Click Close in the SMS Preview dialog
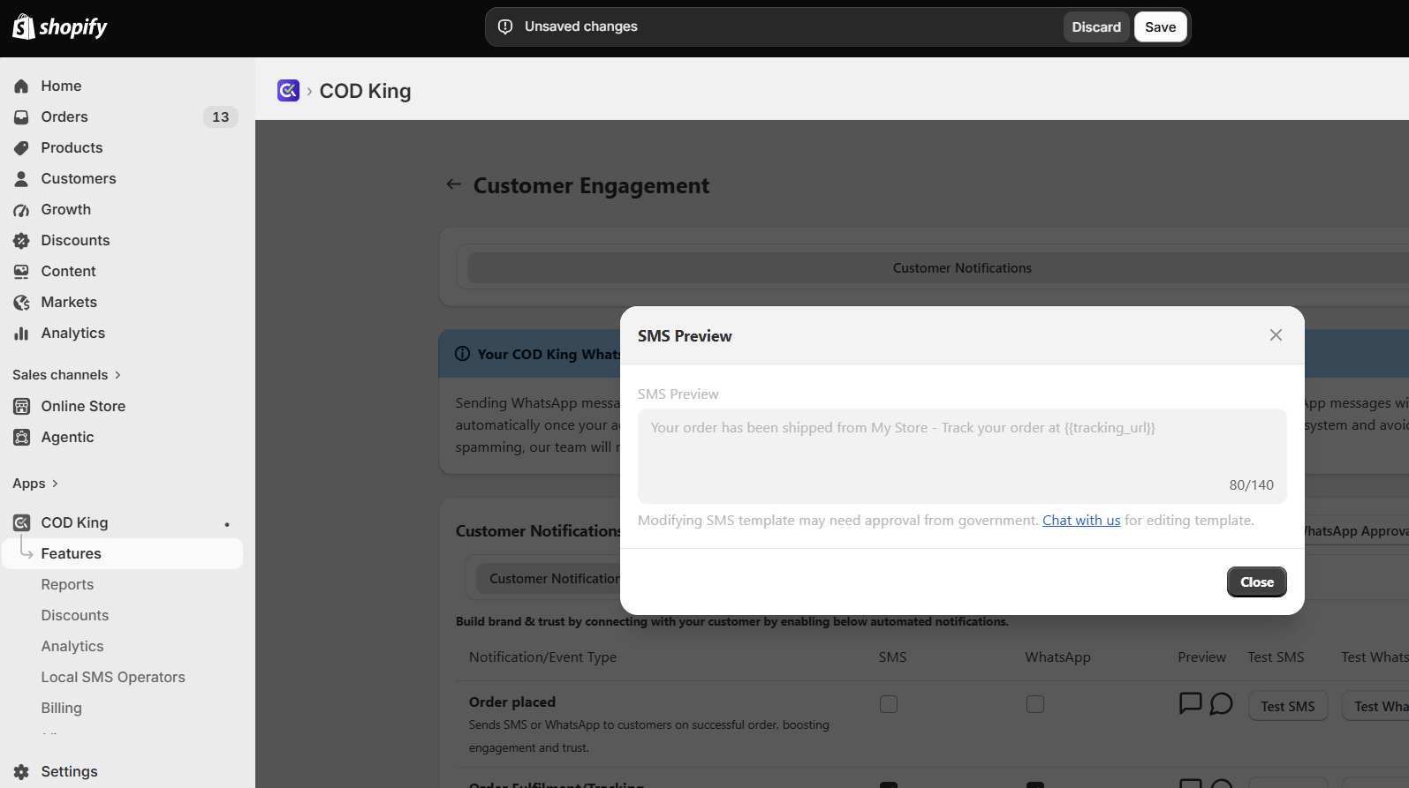Image resolution: width=1409 pixels, height=788 pixels. click(x=1256, y=582)
